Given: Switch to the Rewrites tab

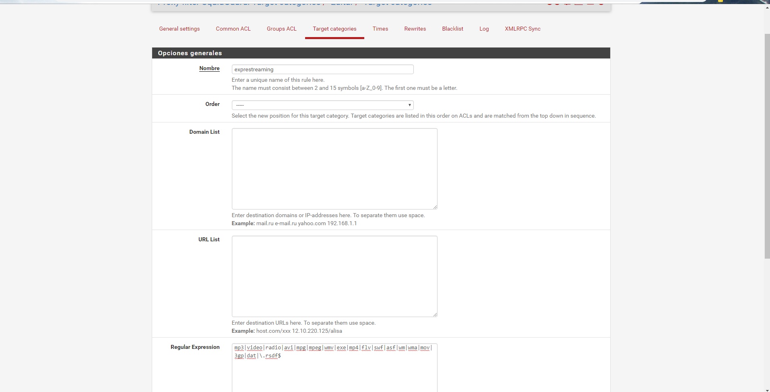Looking at the screenshot, I should tap(415, 29).
